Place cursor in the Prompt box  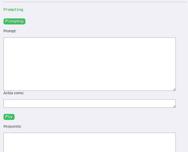point(89,64)
